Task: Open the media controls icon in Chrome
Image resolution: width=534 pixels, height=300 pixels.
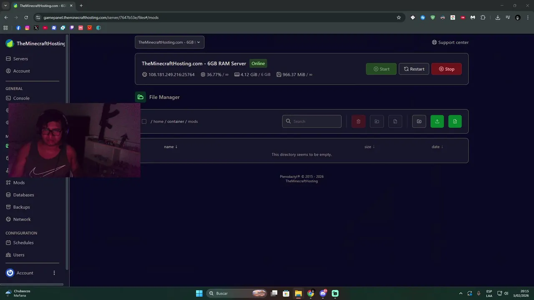Action: pyautogui.click(x=508, y=17)
